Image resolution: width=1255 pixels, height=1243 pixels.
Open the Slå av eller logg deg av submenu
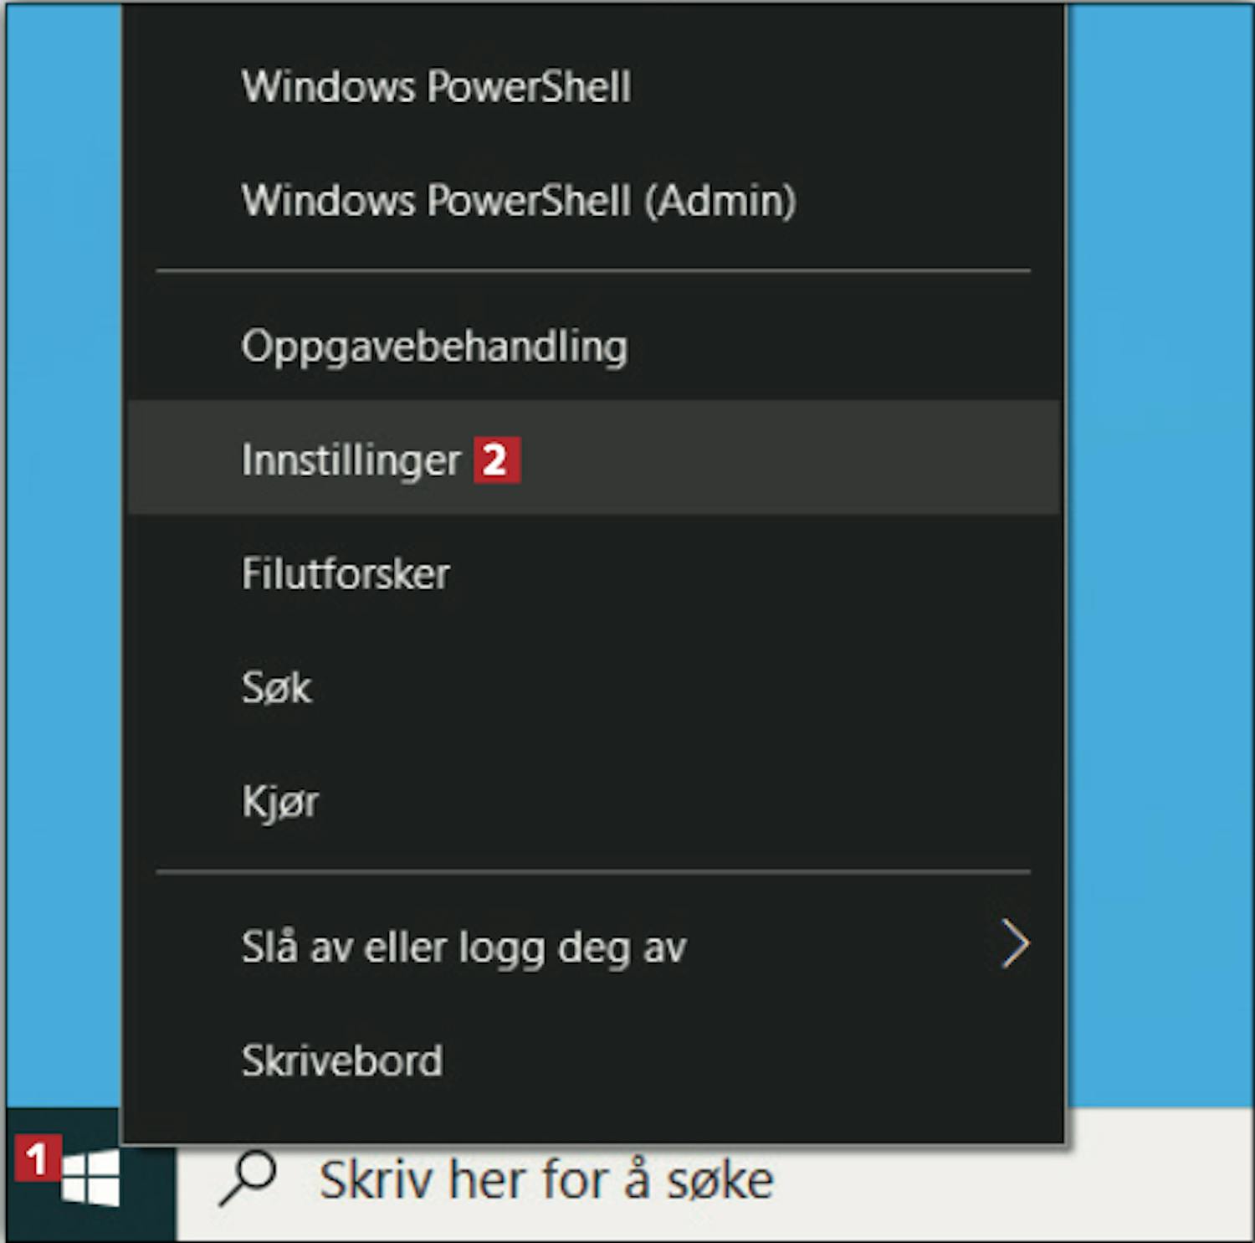pyautogui.click(x=593, y=946)
